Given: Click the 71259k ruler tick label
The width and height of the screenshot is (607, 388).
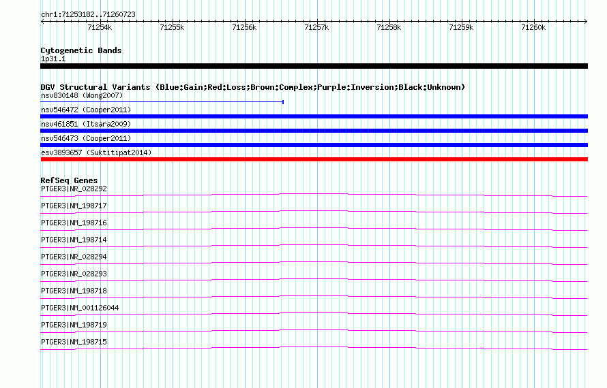Looking at the screenshot, I should [x=461, y=27].
